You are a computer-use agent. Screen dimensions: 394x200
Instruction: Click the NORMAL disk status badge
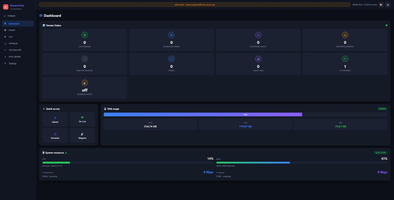click(382, 109)
